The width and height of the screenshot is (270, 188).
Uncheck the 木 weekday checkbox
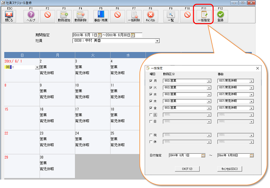tap(151, 101)
